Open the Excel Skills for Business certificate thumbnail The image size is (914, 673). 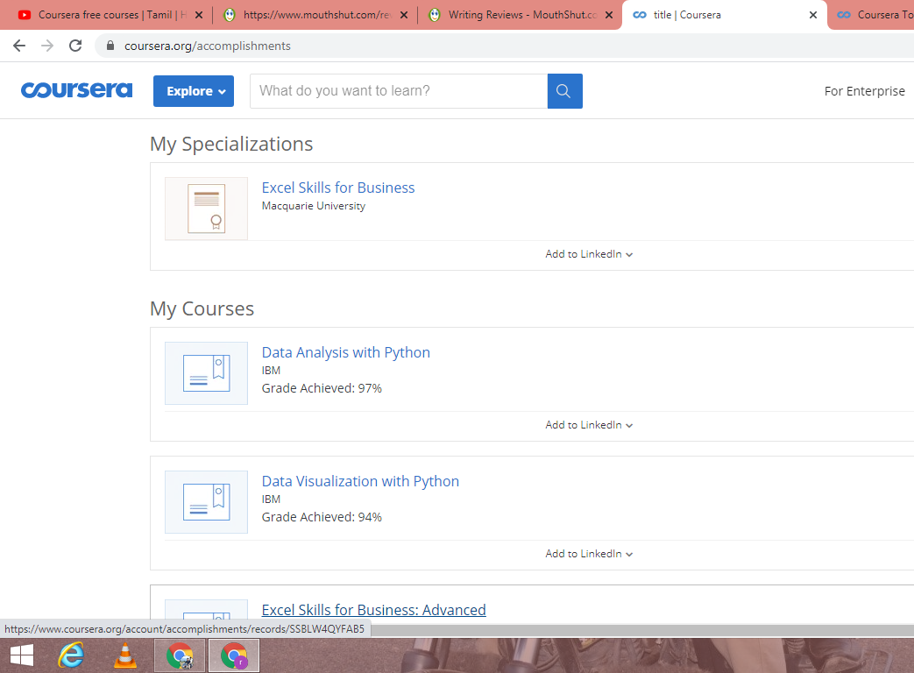(206, 209)
